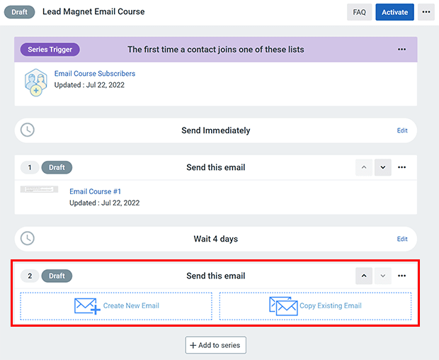439x360 pixels.
Task: Click the clock icon beside Wait 4 days
Action: [27, 239]
